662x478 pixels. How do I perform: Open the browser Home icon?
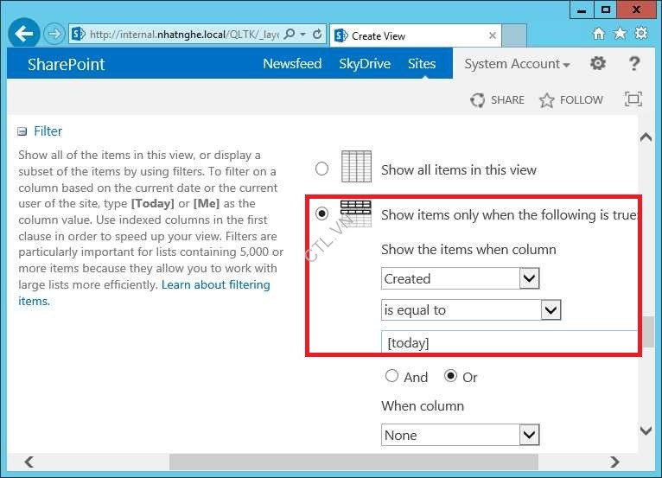coord(599,34)
